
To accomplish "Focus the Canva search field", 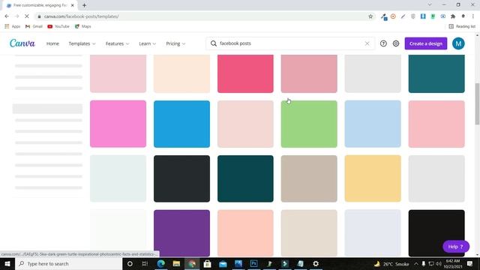I will tap(290, 43).
